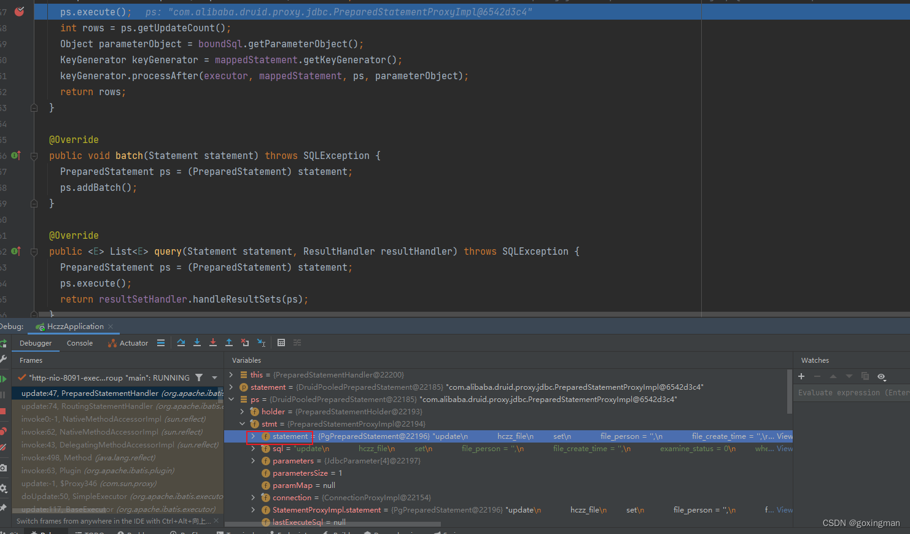Image resolution: width=910 pixels, height=534 pixels.
Task: Dismiss the 'Switch frames from anywhere' hint
Action: coord(216,520)
